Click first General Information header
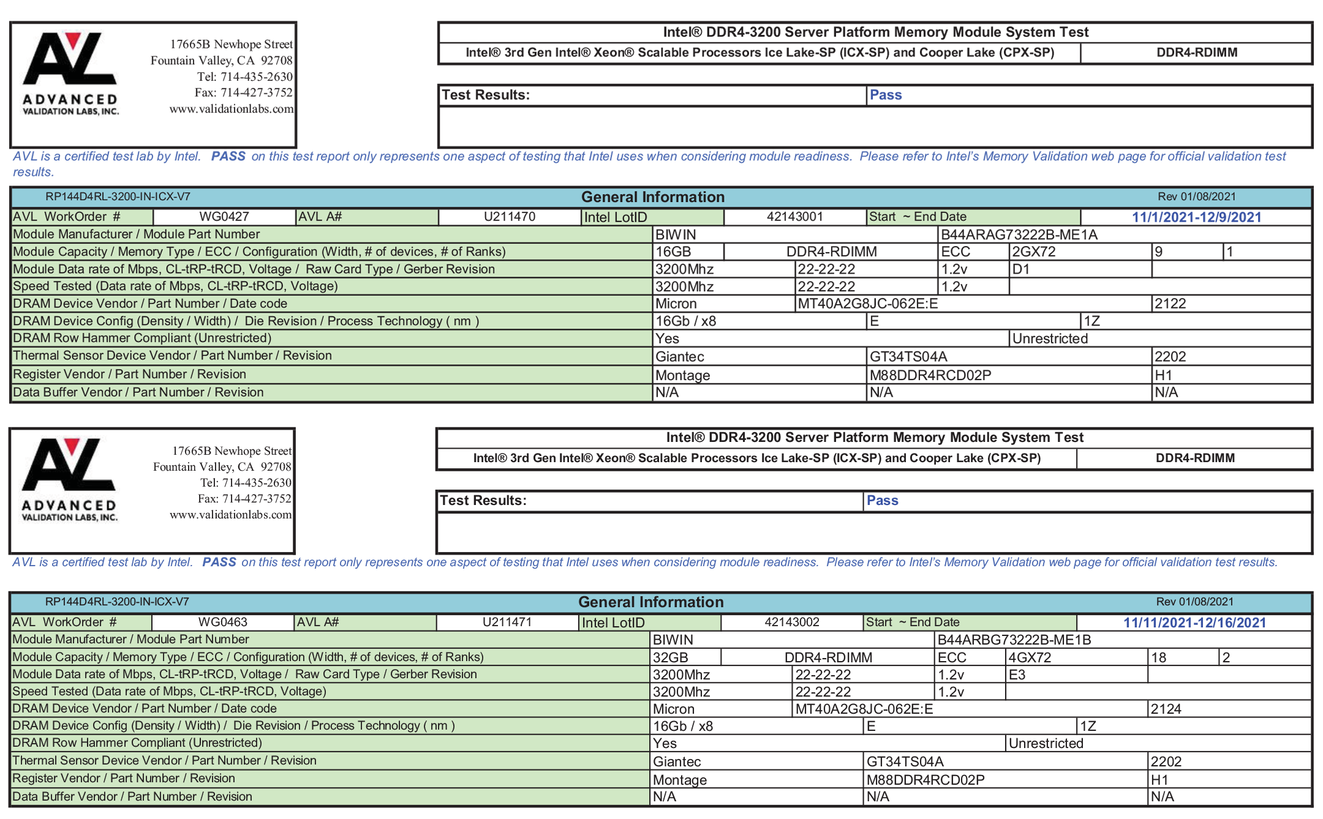The width and height of the screenshot is (1323, 819). (652, 197)
